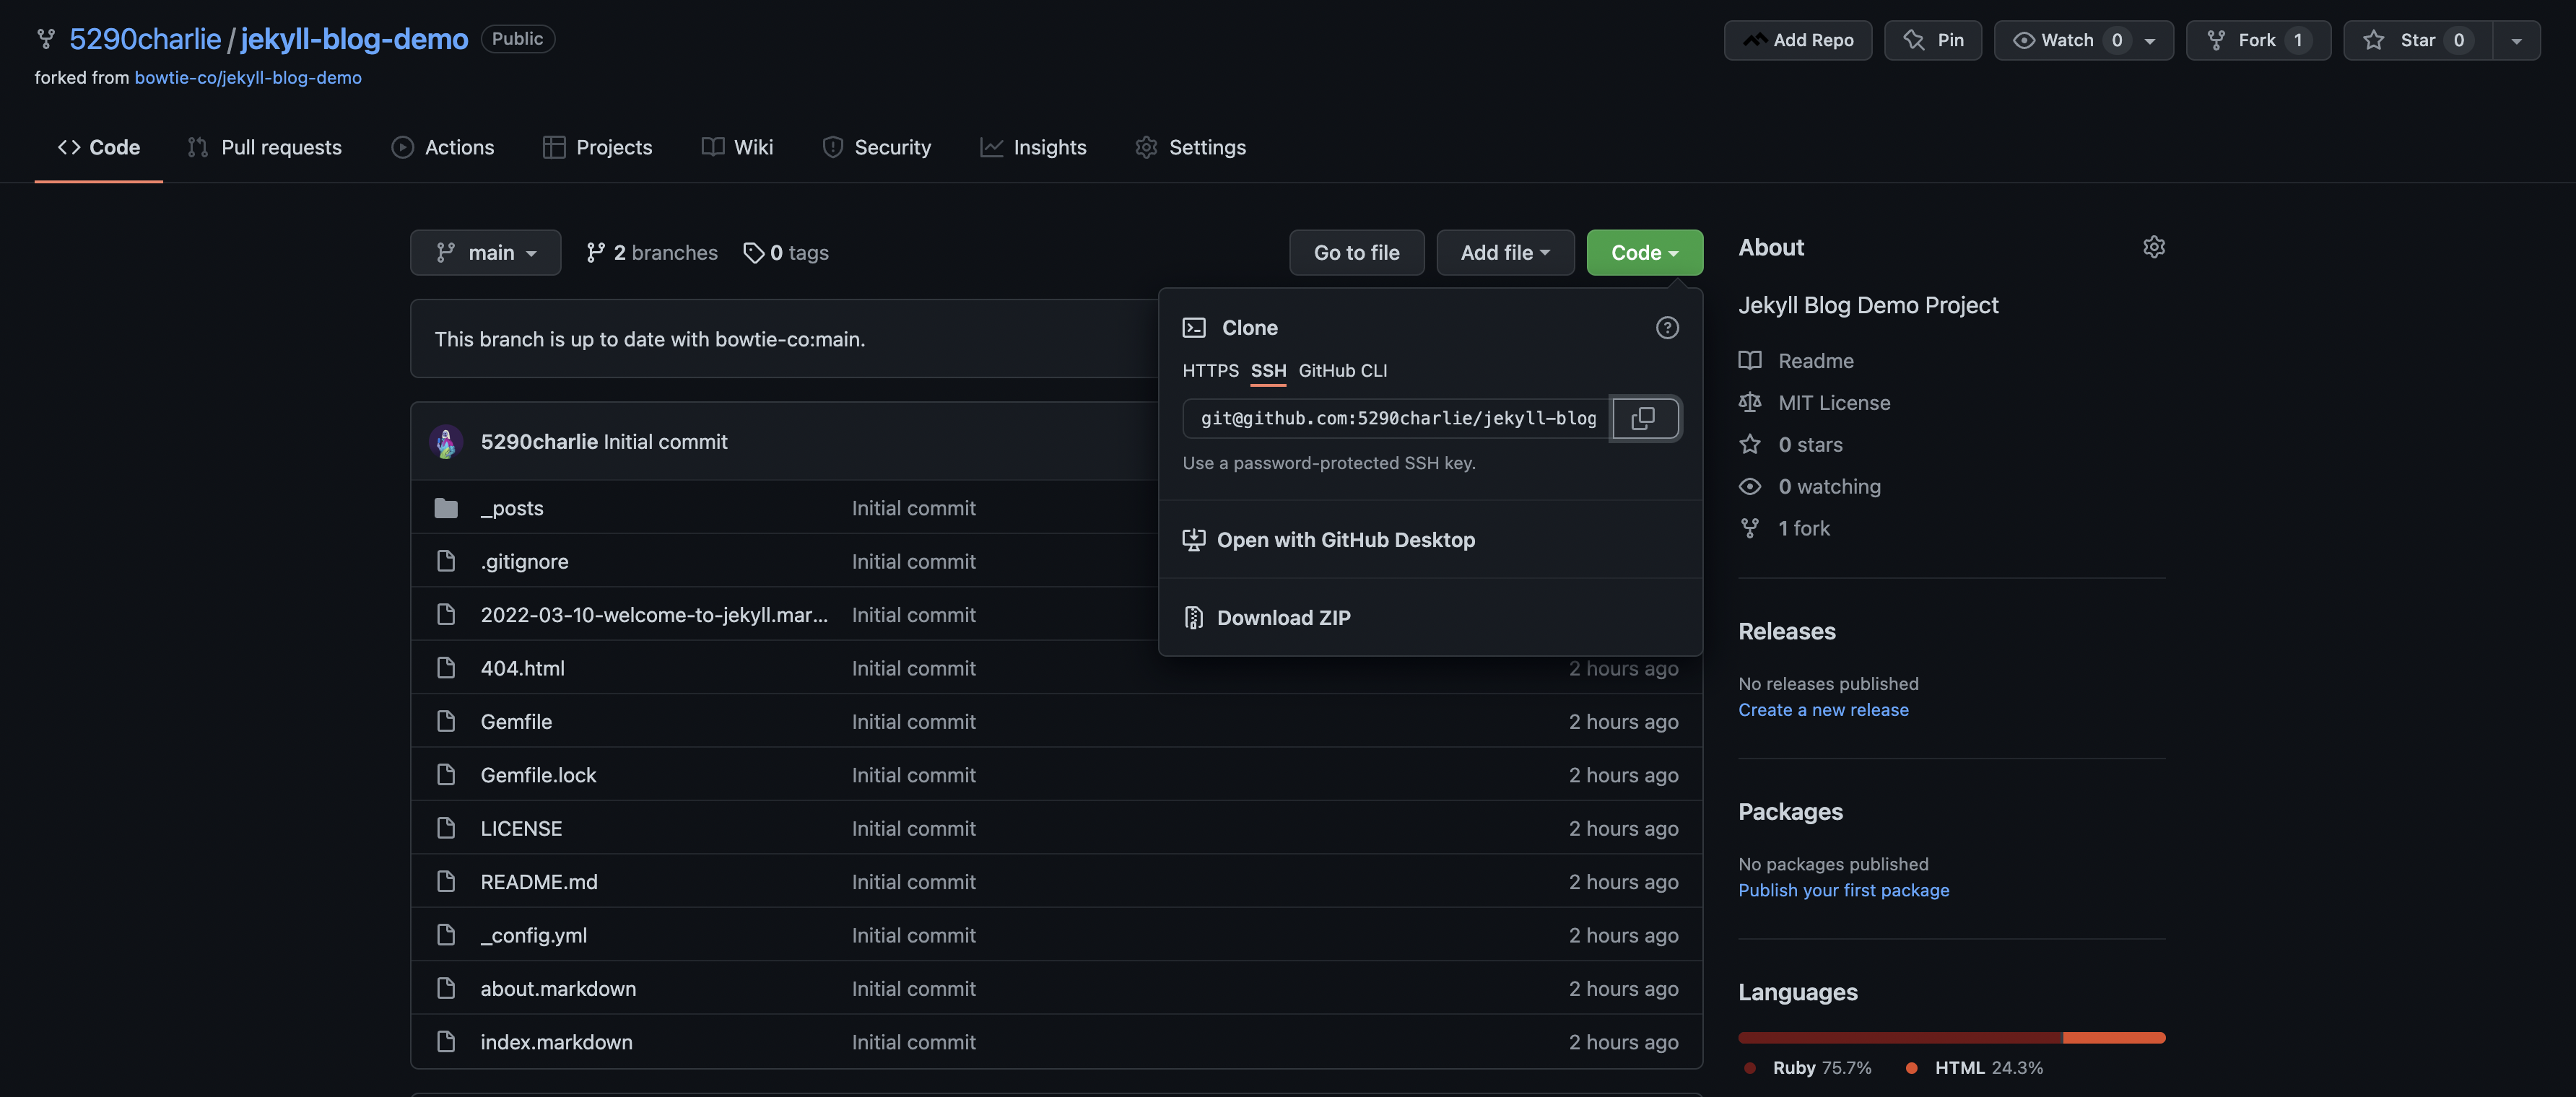Edit About details via gear icon
Screen dimensions: 2576x1097
pos(2153,247)
